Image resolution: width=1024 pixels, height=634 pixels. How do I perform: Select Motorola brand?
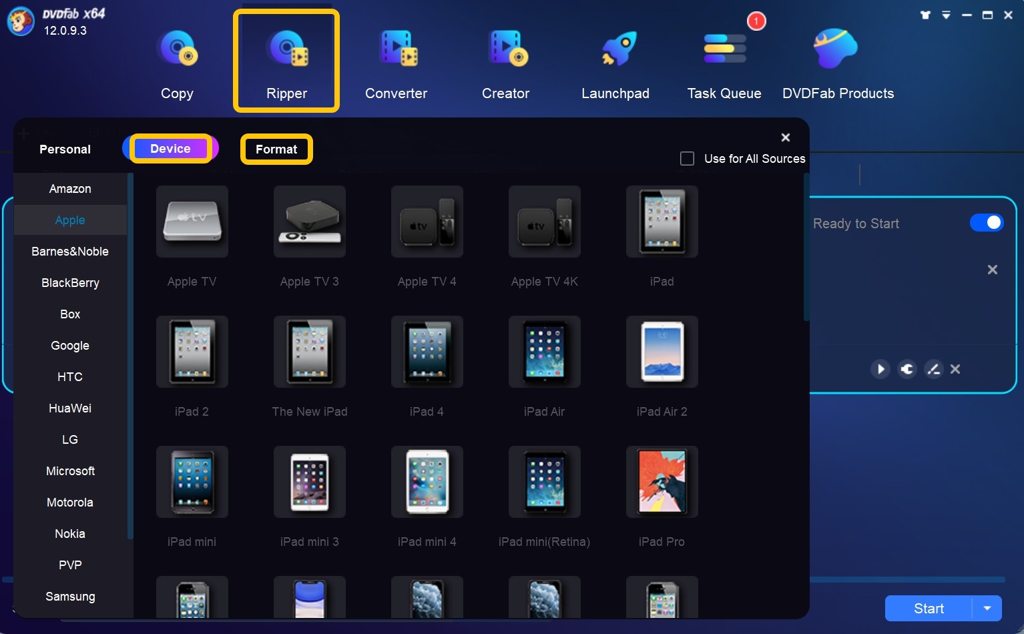[x=70, y=503]
